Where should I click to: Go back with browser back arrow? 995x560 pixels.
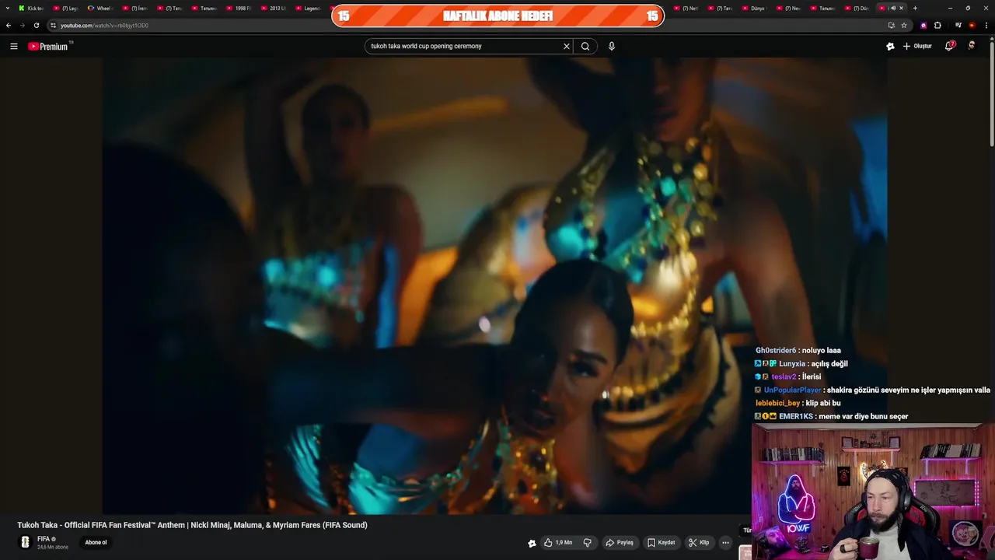click(9, 25)
